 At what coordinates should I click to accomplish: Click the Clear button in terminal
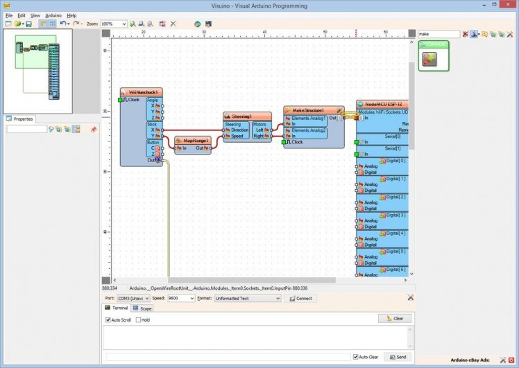pyautogui.click(x=395, y=319)
